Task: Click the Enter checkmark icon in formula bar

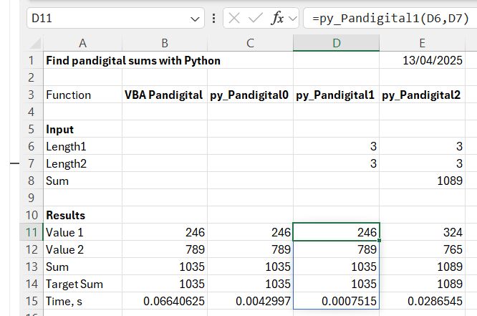Action: tap(254, 19)
